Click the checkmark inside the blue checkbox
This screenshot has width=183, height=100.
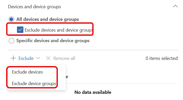pos(20,30)
